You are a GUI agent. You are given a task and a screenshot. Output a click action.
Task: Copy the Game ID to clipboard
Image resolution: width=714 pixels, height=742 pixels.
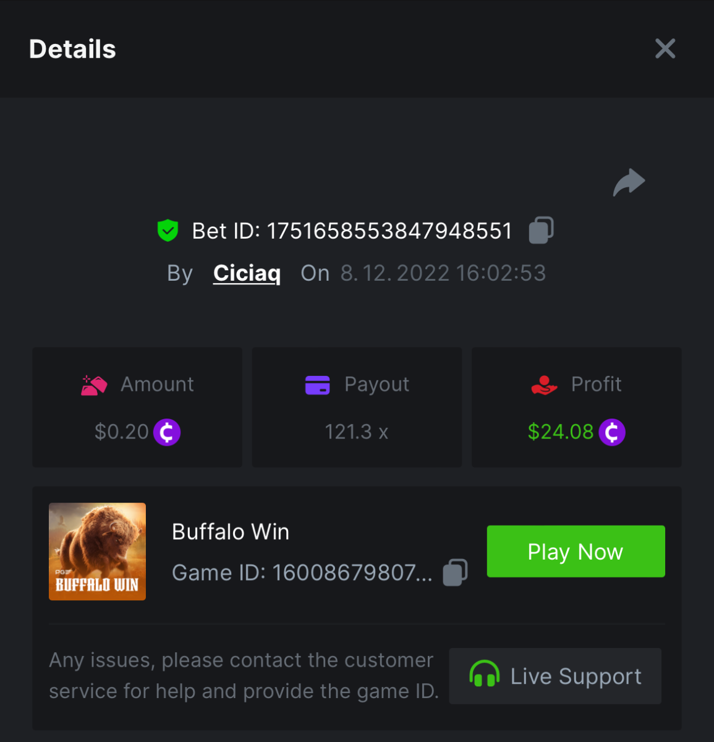(x=455, y=573)
